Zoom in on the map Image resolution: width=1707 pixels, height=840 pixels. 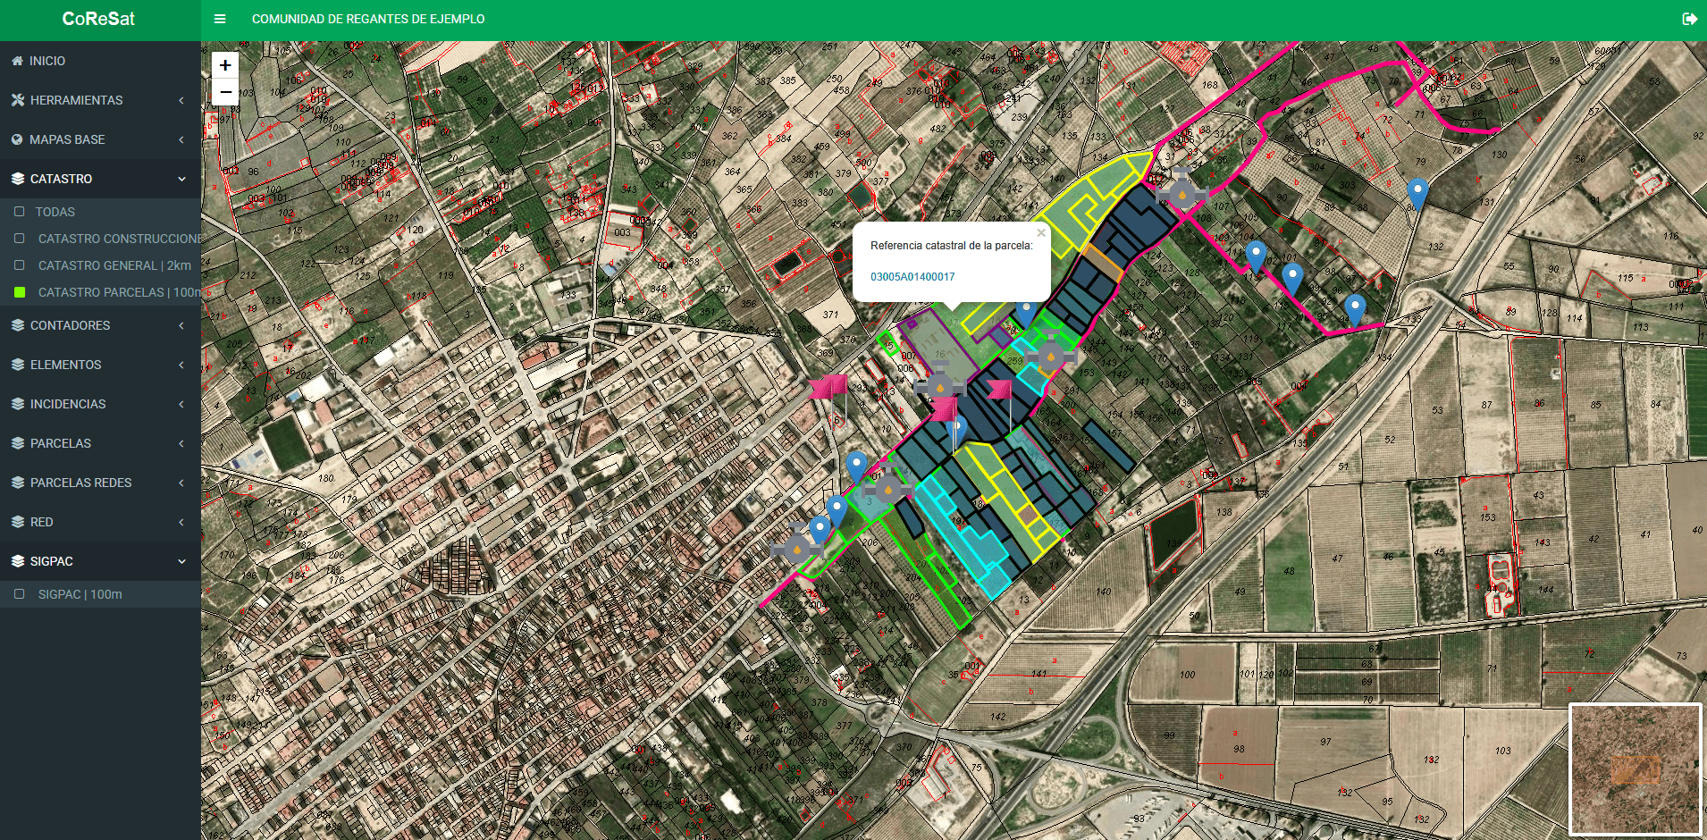pos(225,65)
